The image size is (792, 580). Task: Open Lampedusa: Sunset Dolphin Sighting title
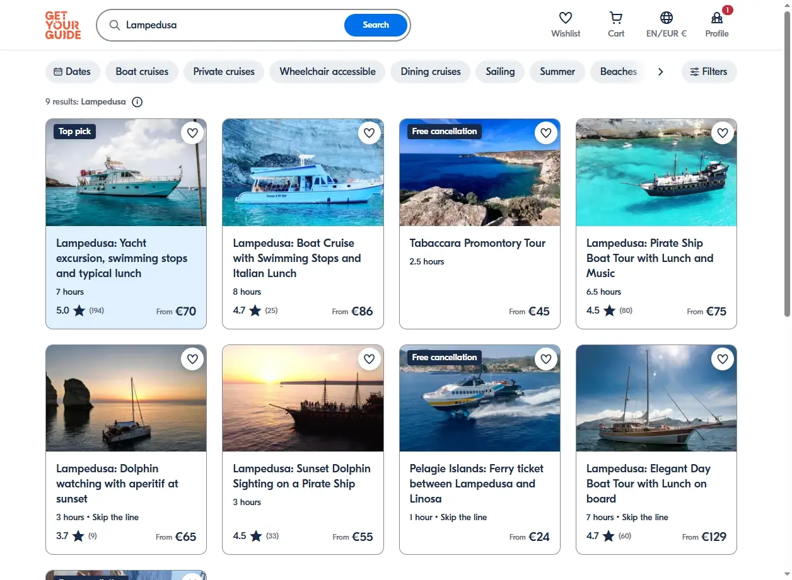point(301,476)
